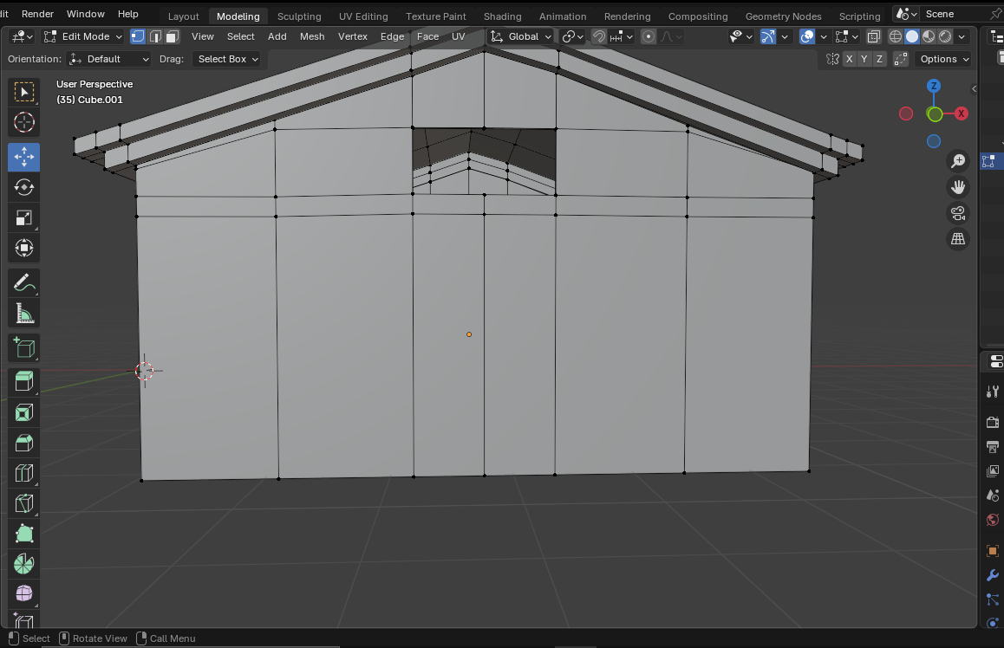Open the Face menu
Screen dimensions: 1004x648
pyautogui.click(x=427, y=36)
